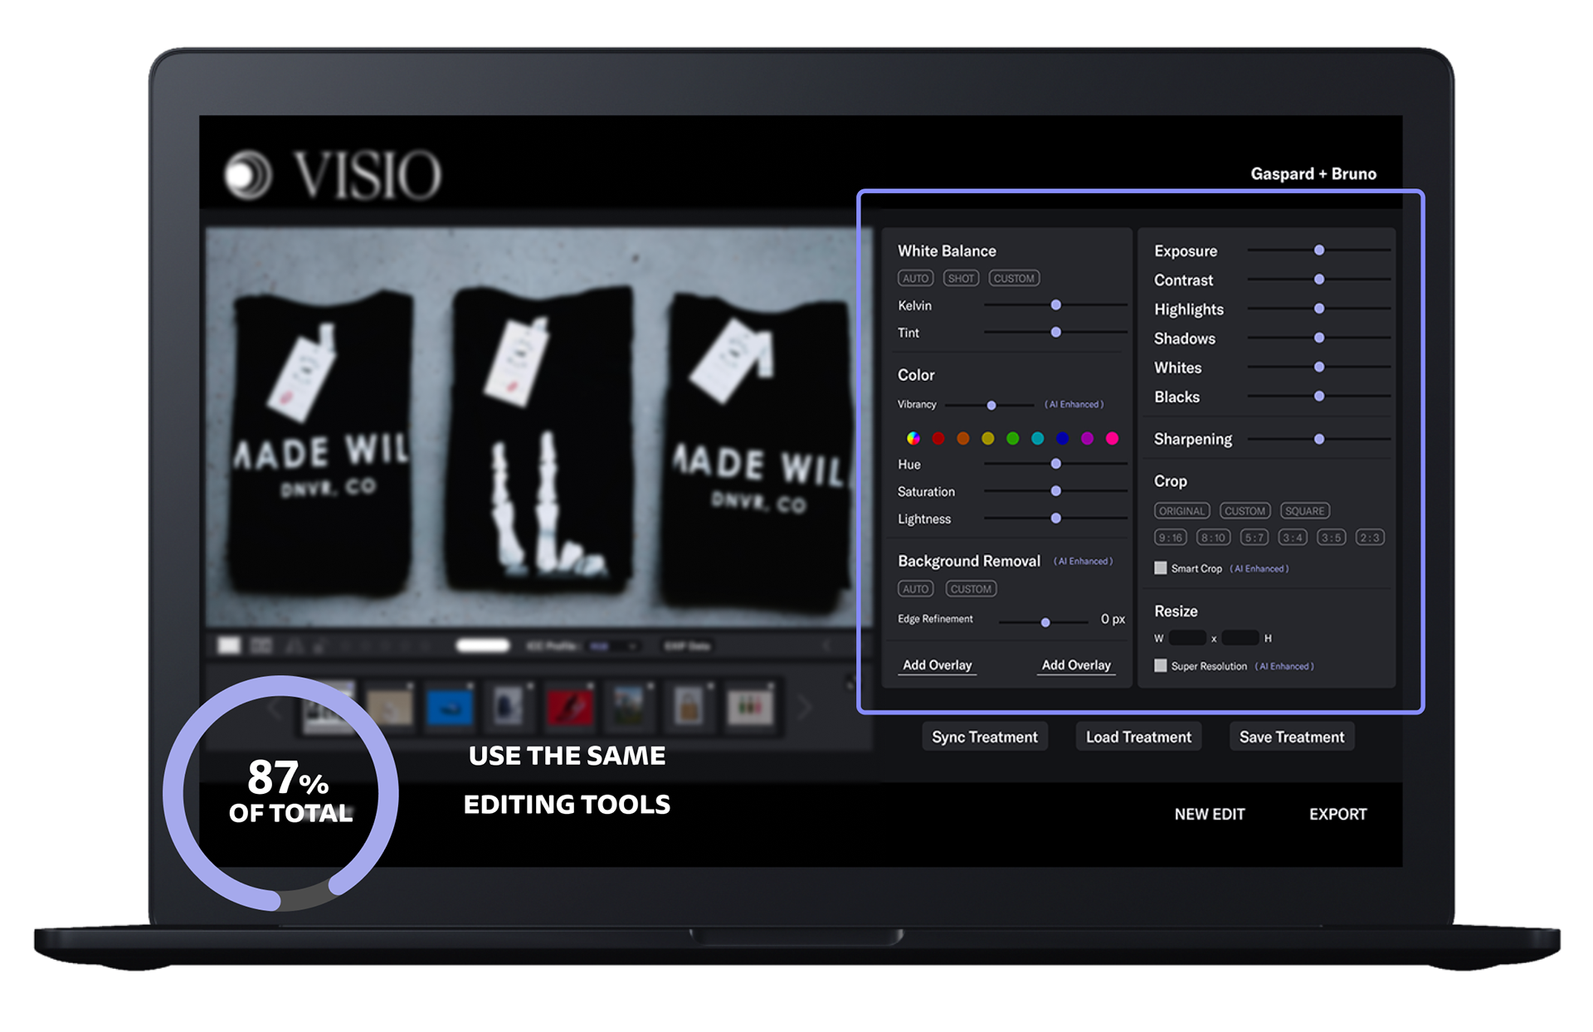Select CUSTOM crop option

(1245, 511)
